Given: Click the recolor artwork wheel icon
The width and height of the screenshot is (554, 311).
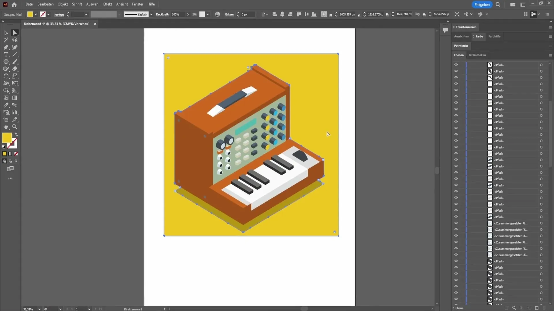Looking at the screenshot, I should [218, 14].
